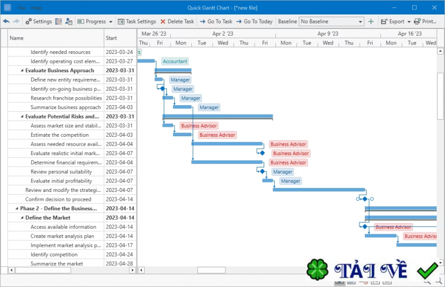Jump to today with Go To Today
445x287 pixels.
255,22
